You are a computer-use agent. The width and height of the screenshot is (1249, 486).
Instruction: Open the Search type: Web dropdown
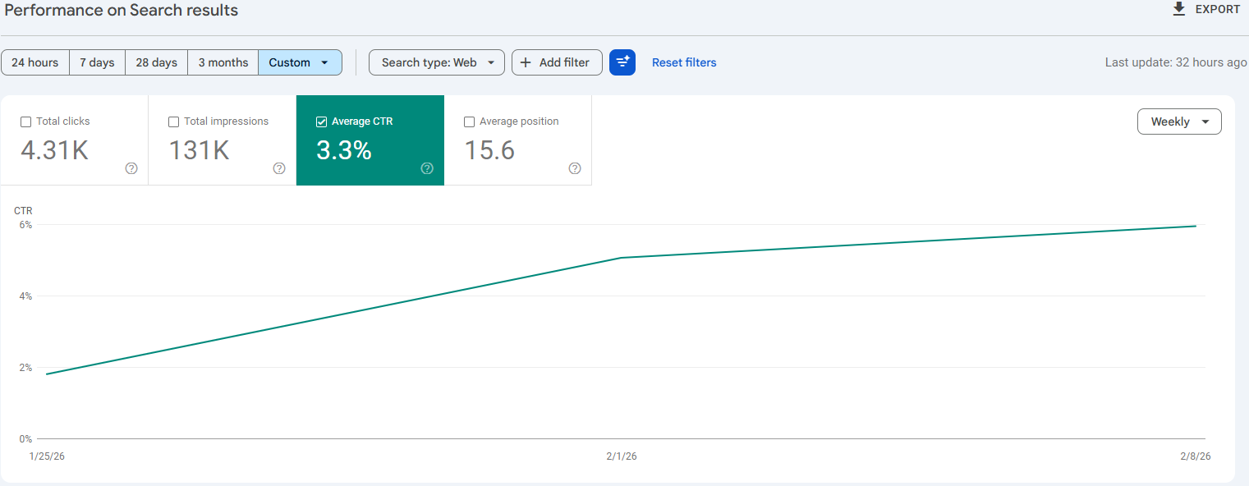(x=436, y=62)
